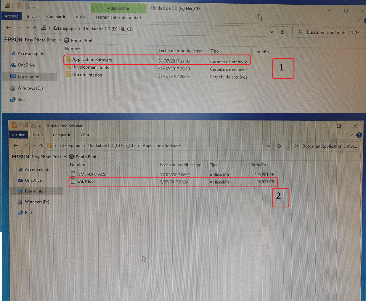The image size is (366, 301).
Task: Launch the SADPTool application file
Action: pyautogui.click(x=86, y=182)
